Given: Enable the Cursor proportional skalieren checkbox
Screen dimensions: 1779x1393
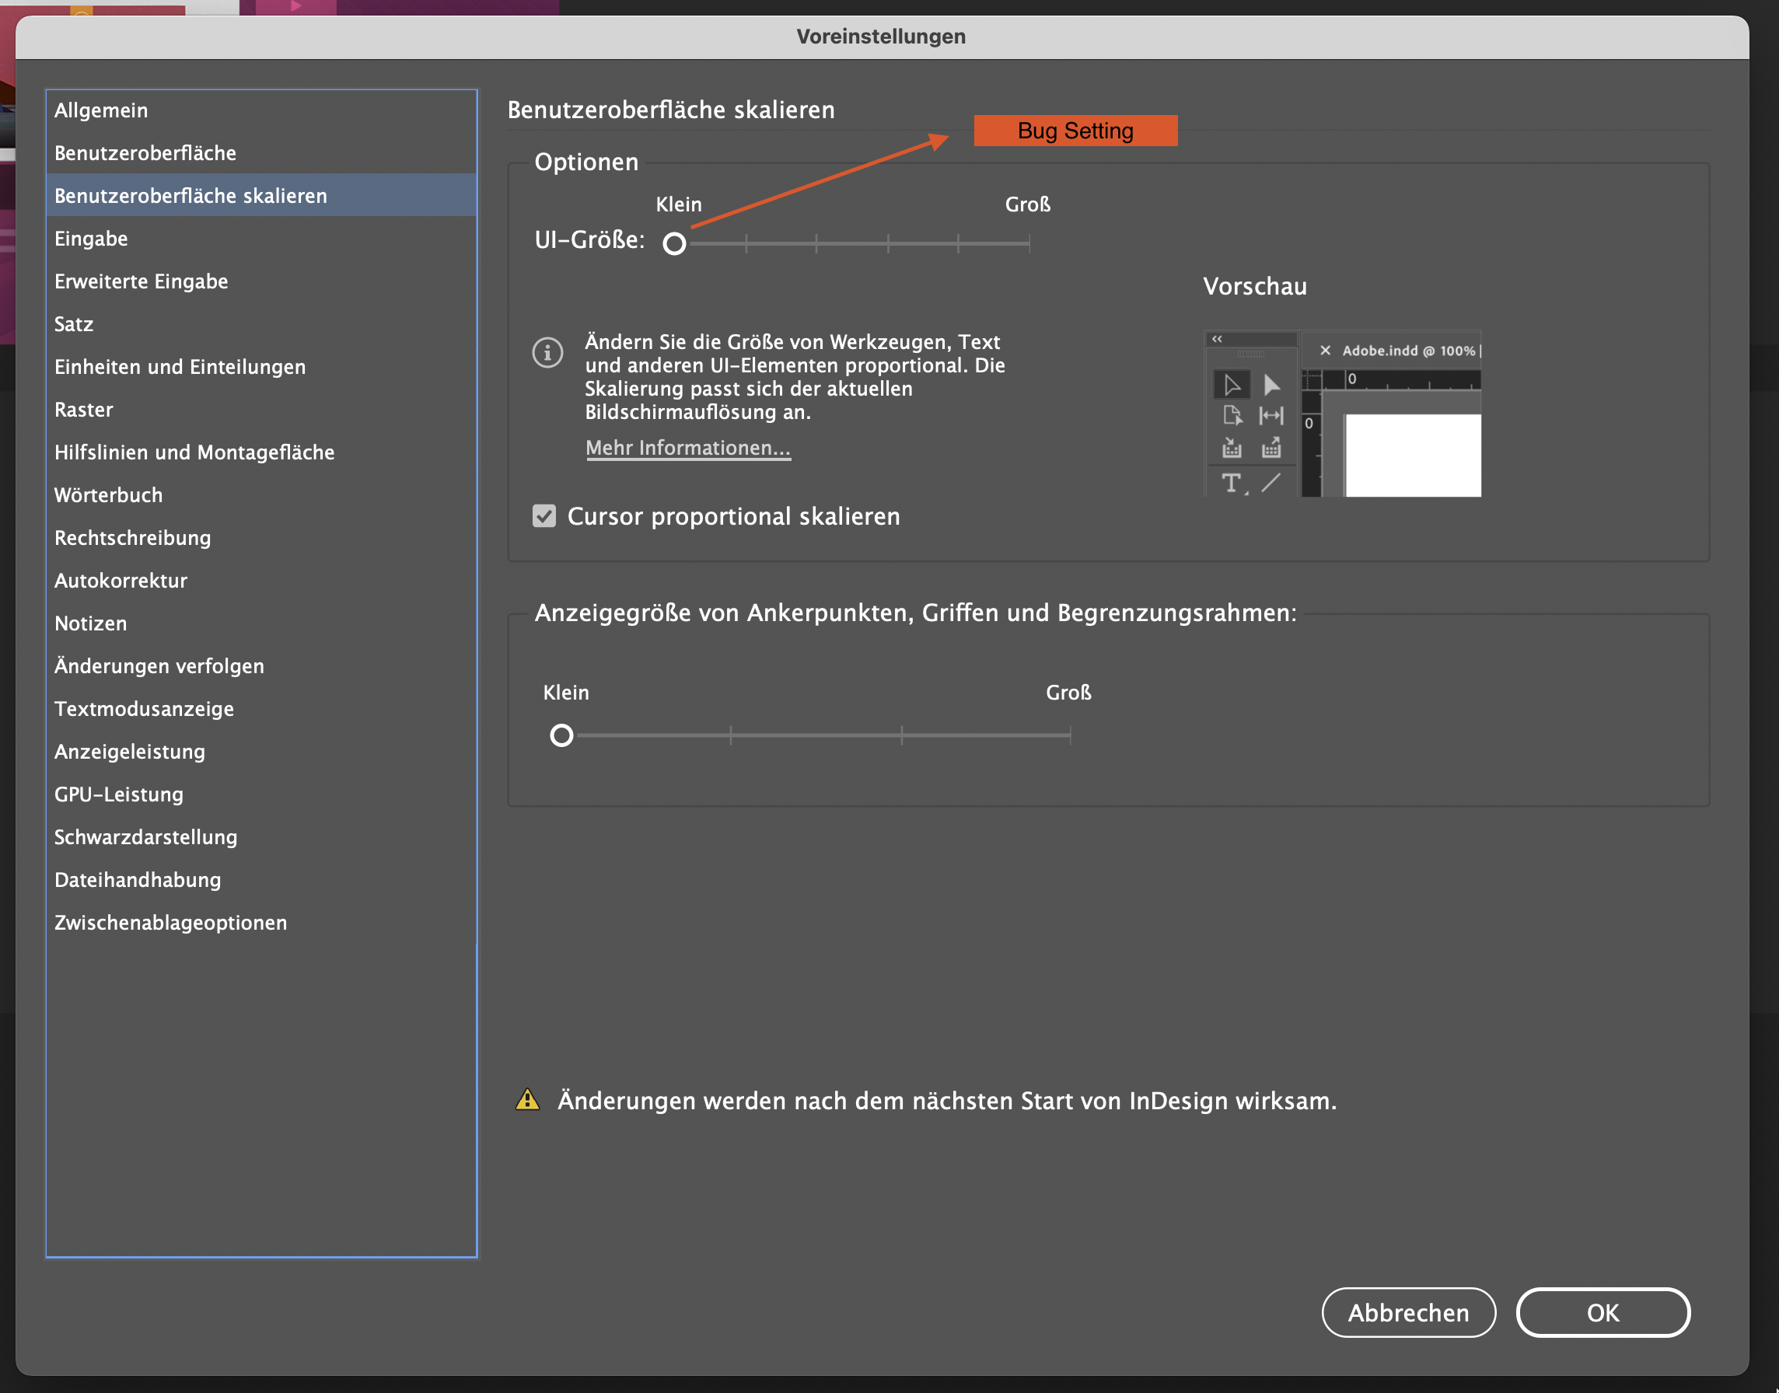Looking at the screenshot, I should pos(544,515).
